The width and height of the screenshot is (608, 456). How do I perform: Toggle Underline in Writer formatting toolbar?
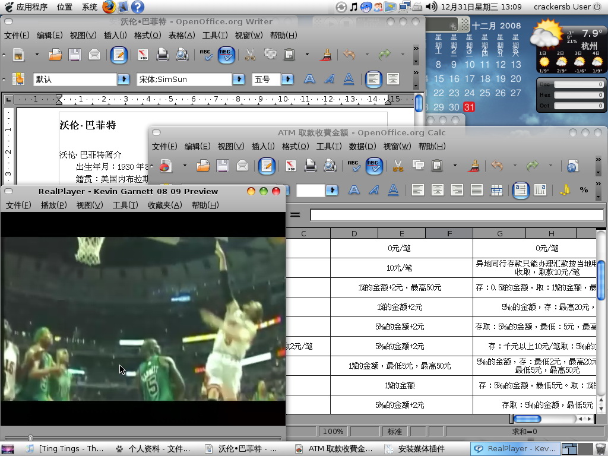pos(349,79)
